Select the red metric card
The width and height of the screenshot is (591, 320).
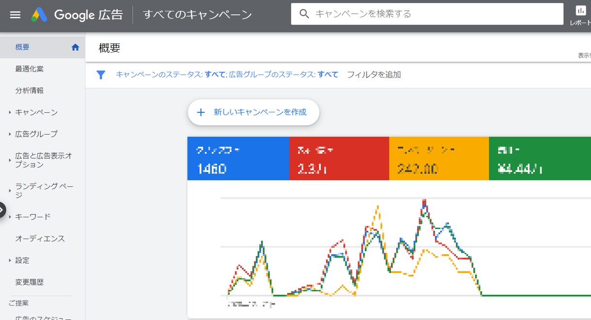tap(339, 158)
